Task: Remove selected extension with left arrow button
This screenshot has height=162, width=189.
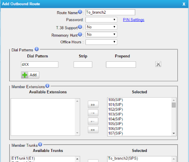Action: (x=93, y=121)
